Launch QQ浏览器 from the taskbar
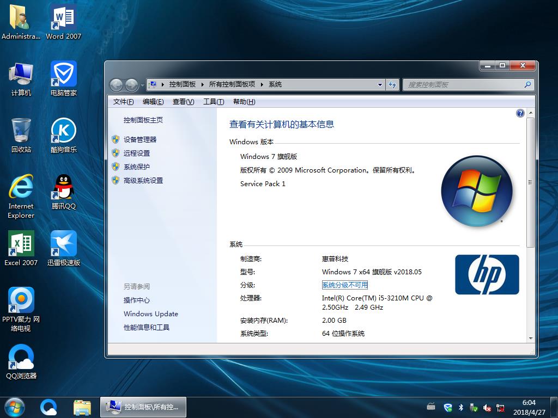Viewport: 558px width, 418px height. tap(48, 407)
